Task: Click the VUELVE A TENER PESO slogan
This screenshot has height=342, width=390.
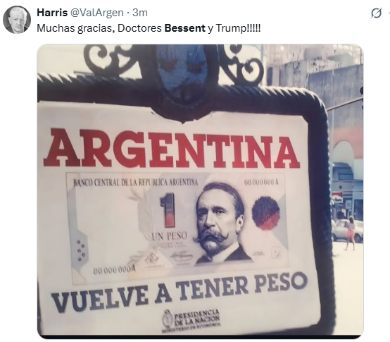Action: (180, 291)
